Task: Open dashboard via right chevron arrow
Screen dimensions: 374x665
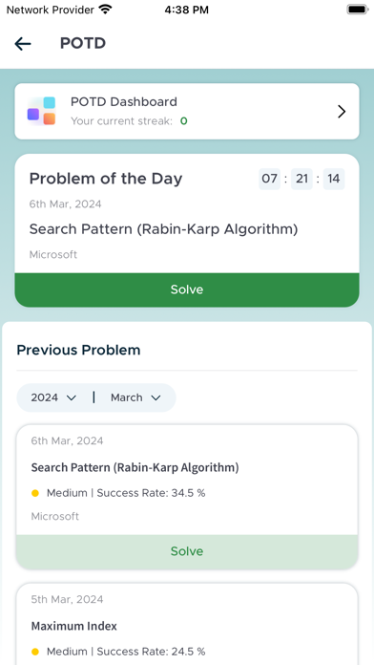Action: pos(342,112)
